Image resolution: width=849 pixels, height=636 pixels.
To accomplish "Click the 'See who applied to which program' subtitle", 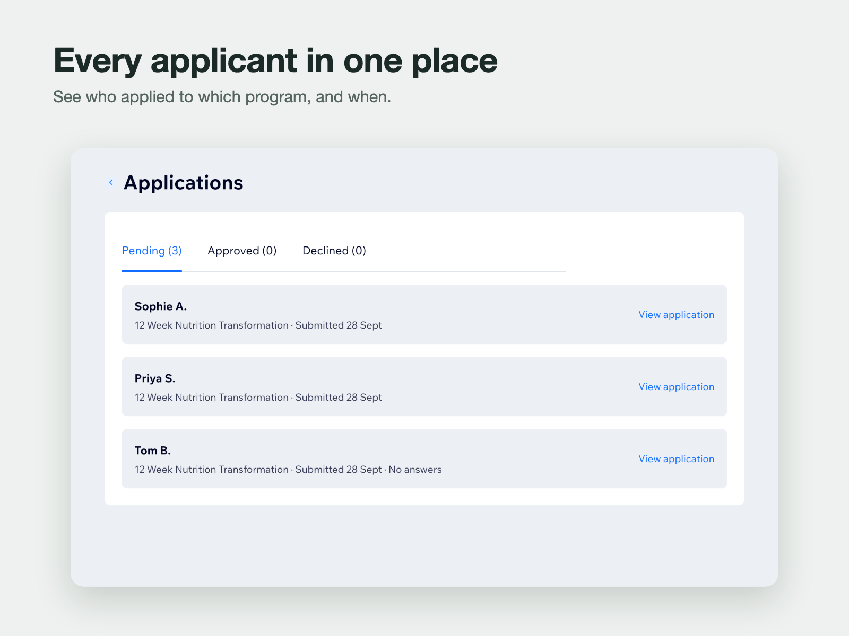I will pyautogui.click(x=222, y=97).
